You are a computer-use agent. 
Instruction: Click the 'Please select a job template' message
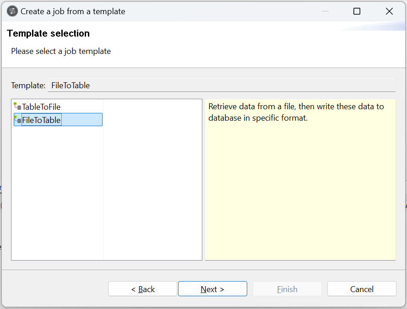point(61,51)
